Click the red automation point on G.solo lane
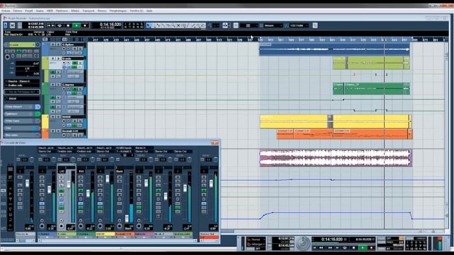Image resolution: width=454 pixels, height=255 pixels. 354,74
